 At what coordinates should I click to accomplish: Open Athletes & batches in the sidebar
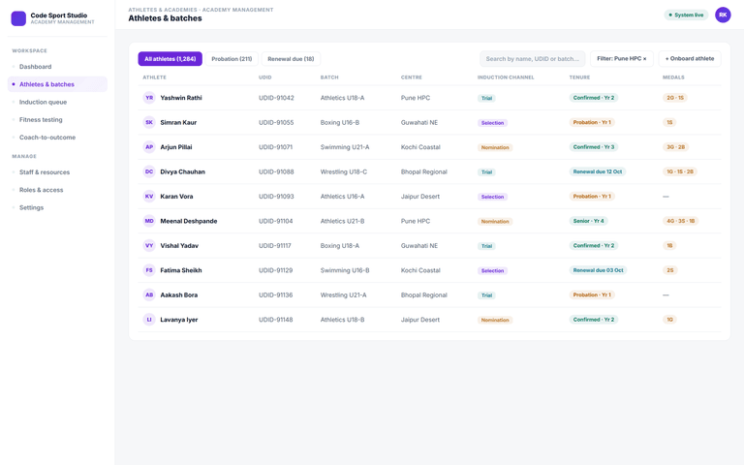(57, 84)
